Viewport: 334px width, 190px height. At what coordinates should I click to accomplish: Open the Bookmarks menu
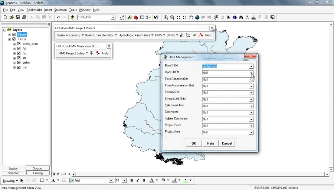(x=34, y=10)
